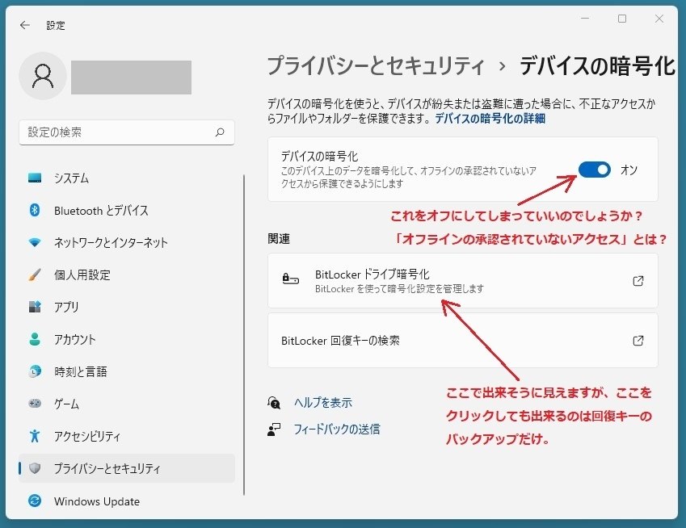Click the ゲーム controller icon

35,404
